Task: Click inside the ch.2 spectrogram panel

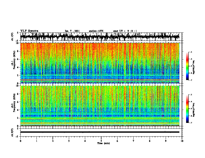Action: point(100,106)
